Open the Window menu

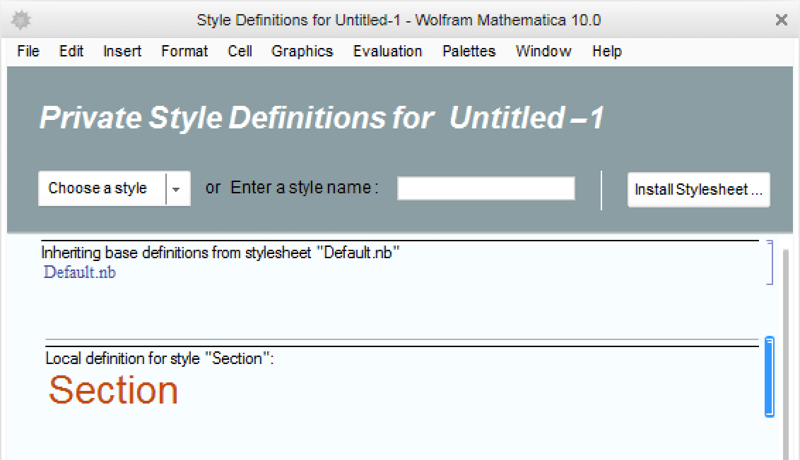(x=543, y=52)
